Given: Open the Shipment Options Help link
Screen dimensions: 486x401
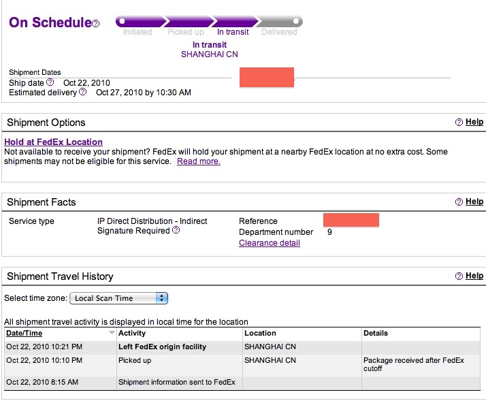Looking at the screenshot, I should pyautogui.click(x=474, y=122).
